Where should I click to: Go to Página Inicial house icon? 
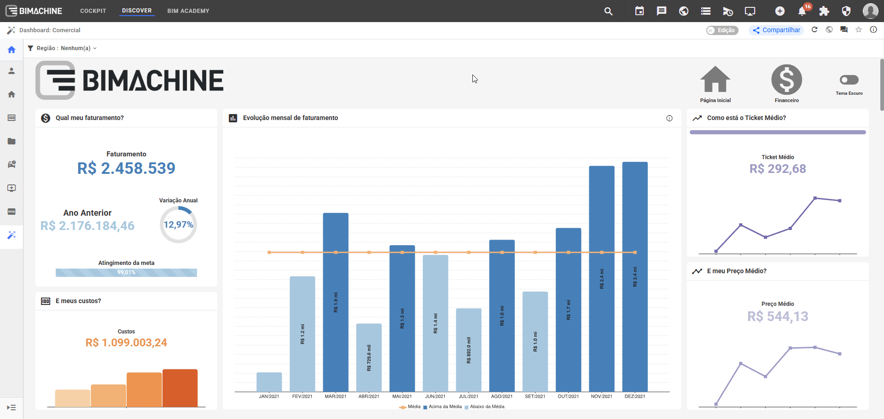pyautogui.click(x=715, y=80)
